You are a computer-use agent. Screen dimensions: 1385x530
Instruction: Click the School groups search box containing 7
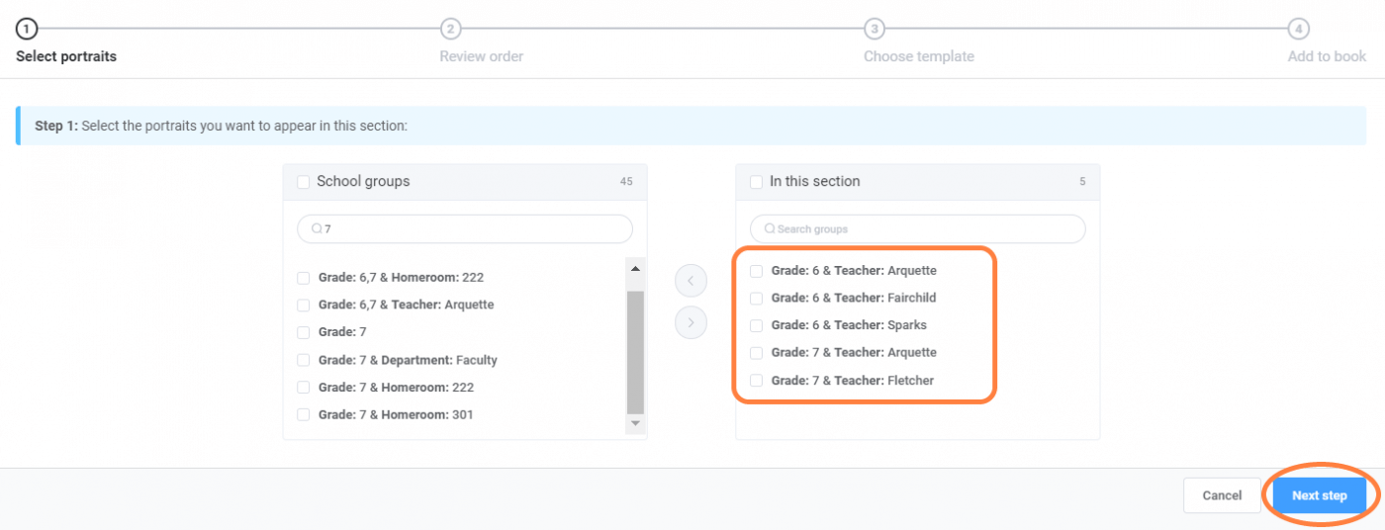click(465, 229)
